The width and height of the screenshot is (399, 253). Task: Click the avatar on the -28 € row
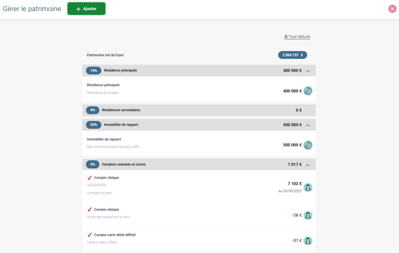308,215
